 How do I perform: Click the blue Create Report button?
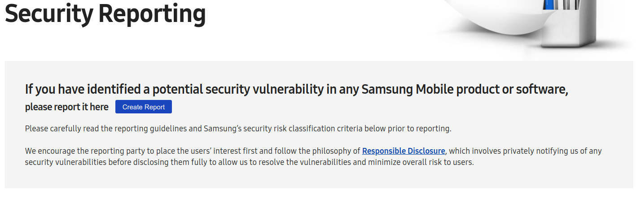pyautogui.click(x=143, y=107)
